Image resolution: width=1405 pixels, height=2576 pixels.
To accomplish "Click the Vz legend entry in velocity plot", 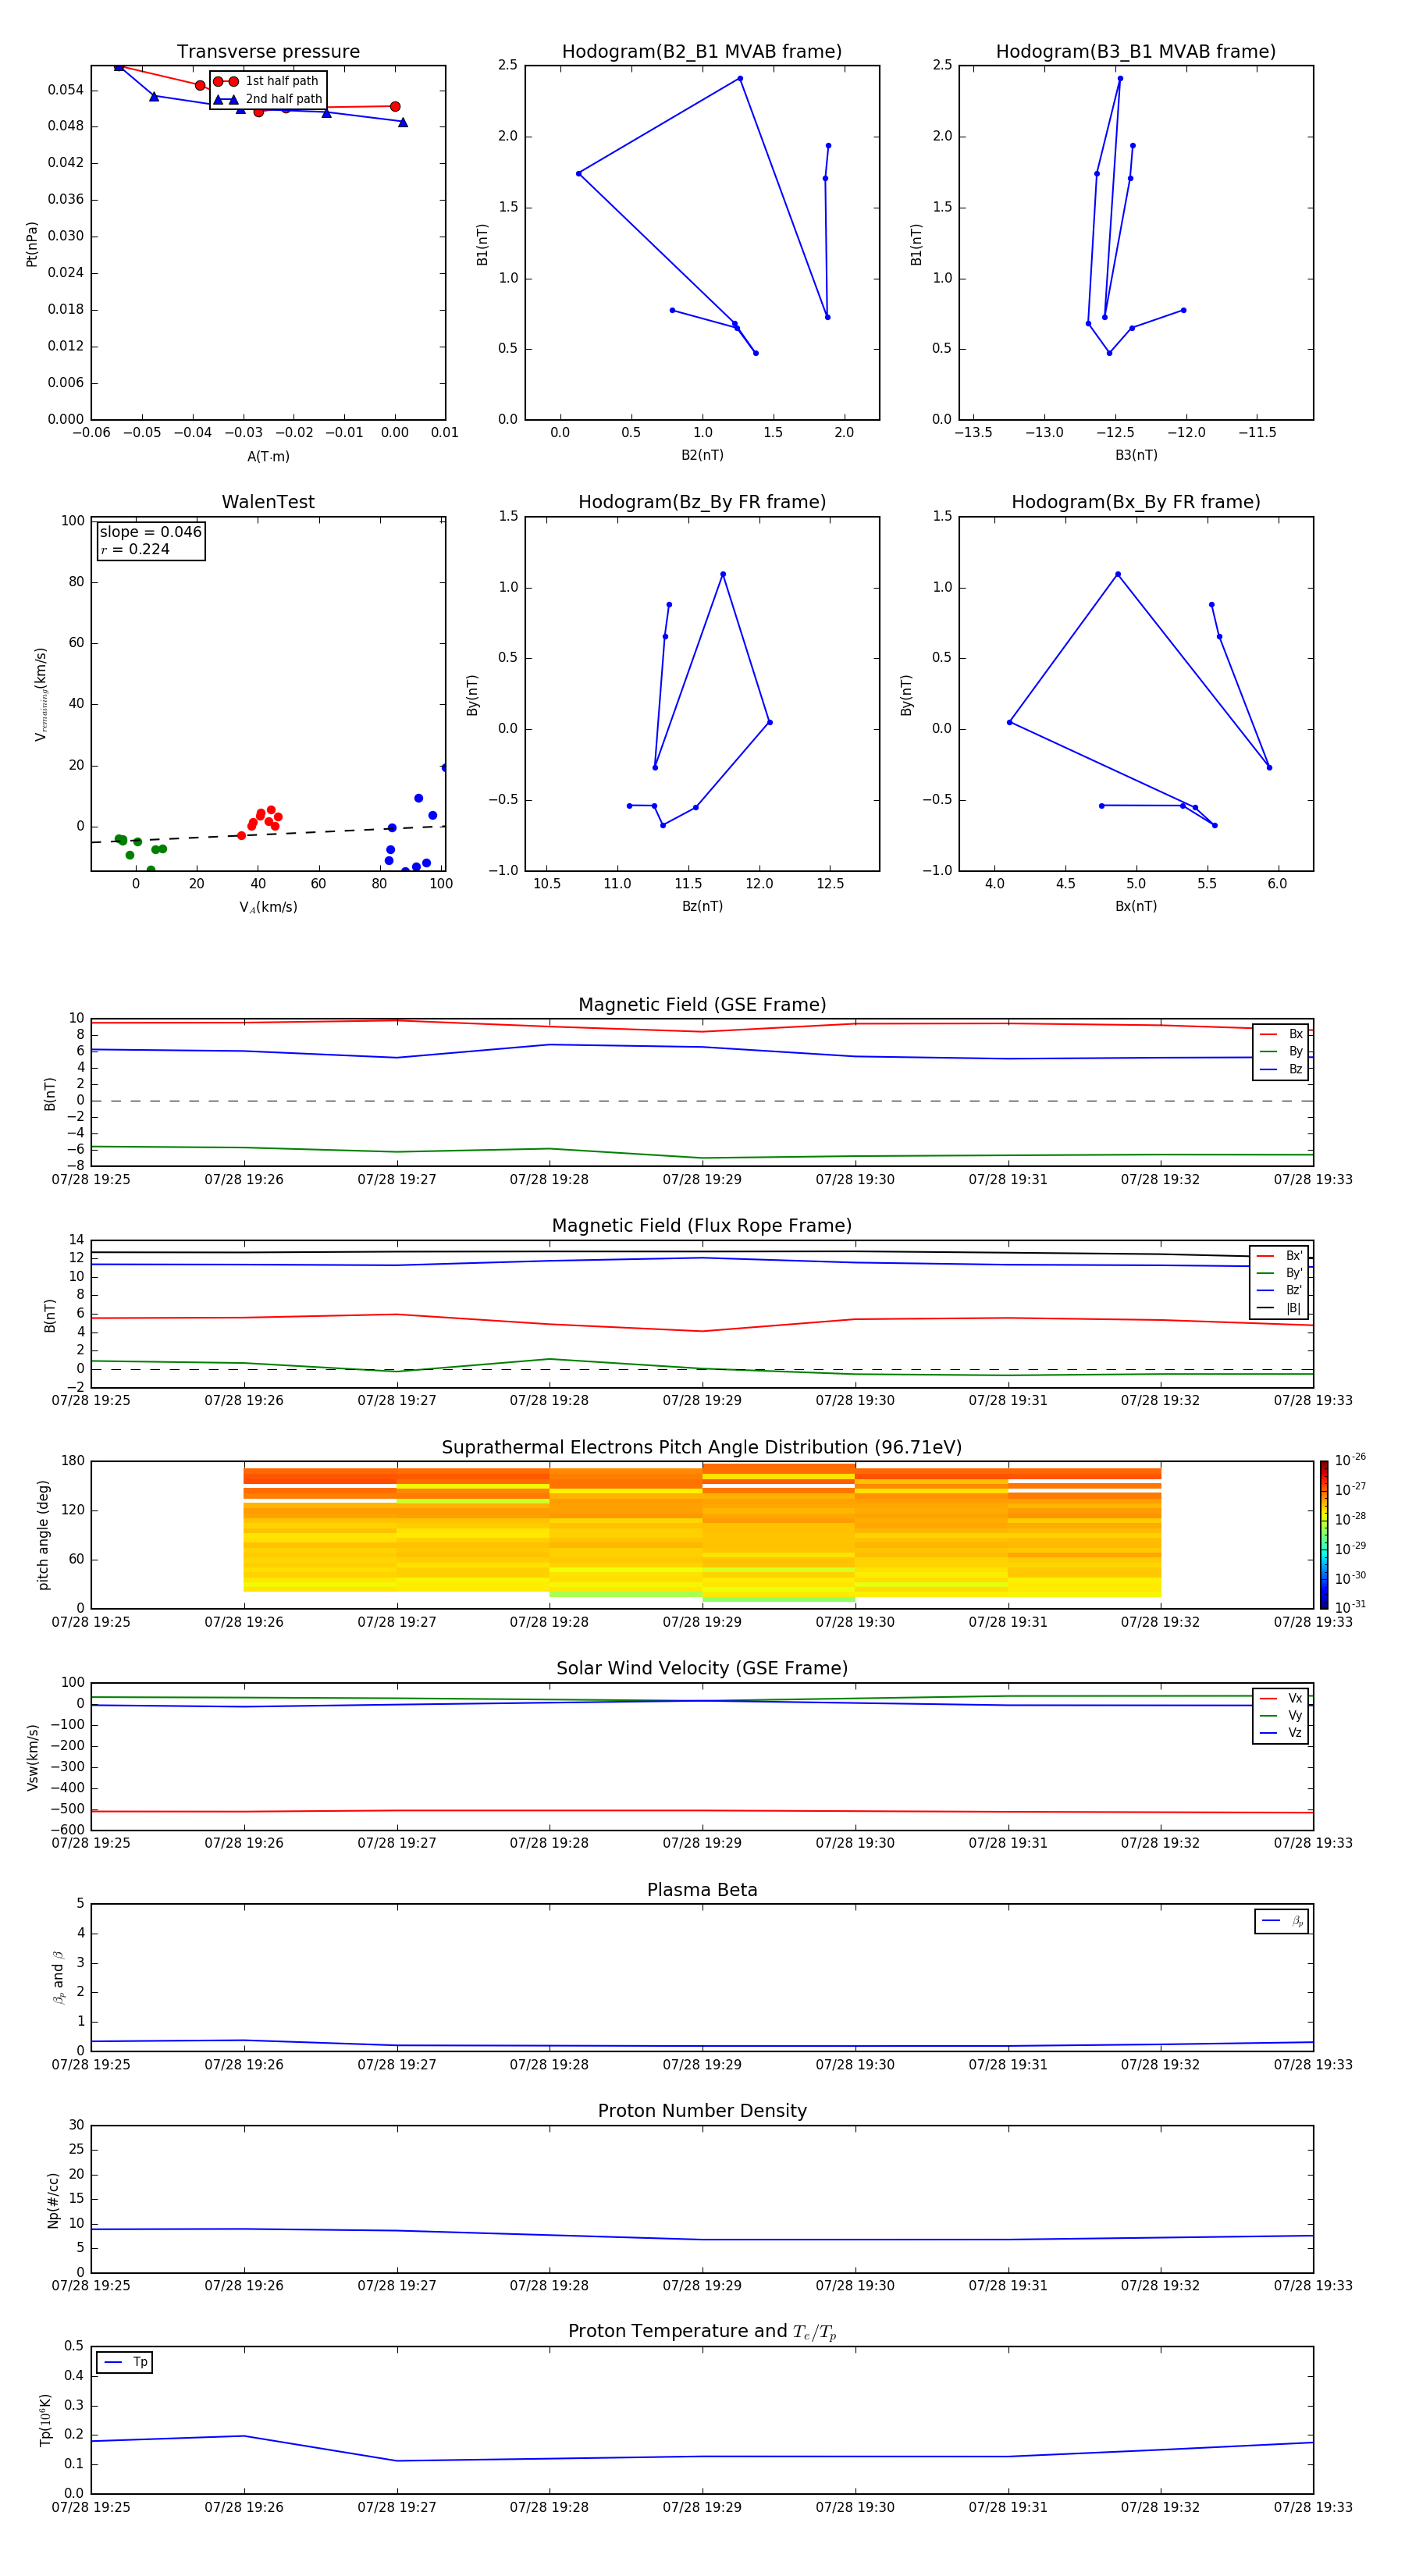I will pos(1281,1733).
